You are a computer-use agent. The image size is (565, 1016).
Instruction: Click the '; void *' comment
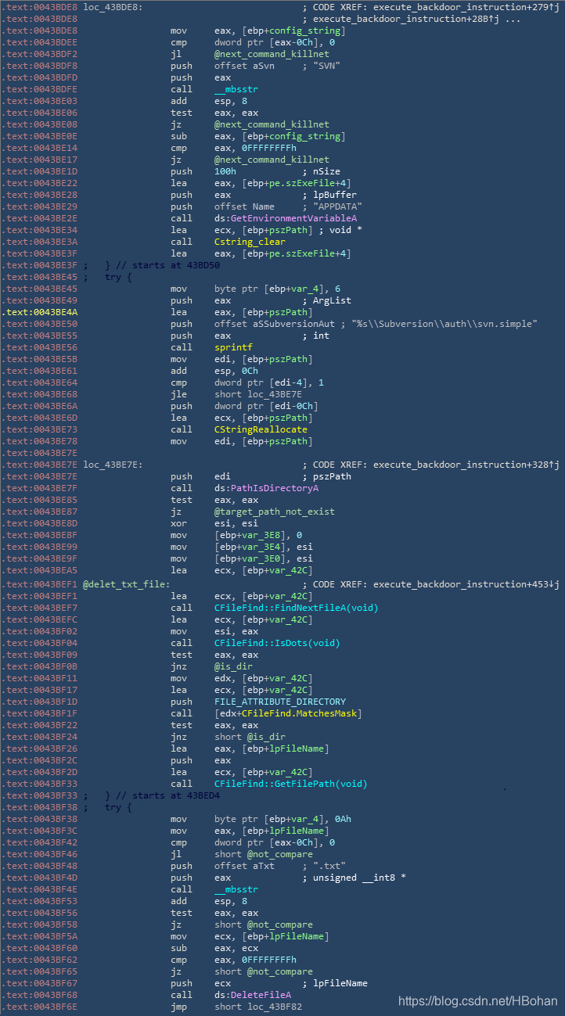pos(339,230)
